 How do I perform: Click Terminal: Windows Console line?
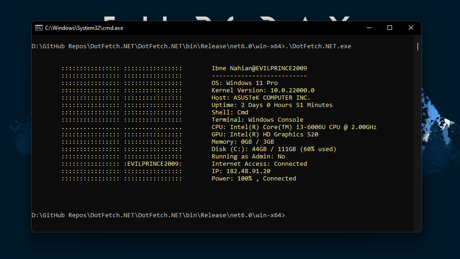[257, 120]
